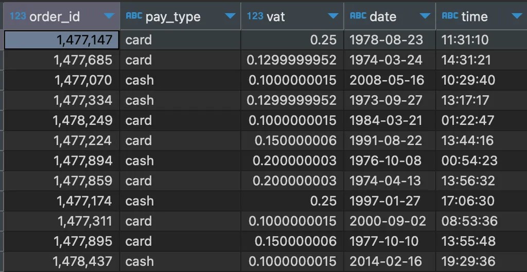Click the ABC type icon of date
The height and width of the screenshot is (272, 527).
(x=358, y=16)
